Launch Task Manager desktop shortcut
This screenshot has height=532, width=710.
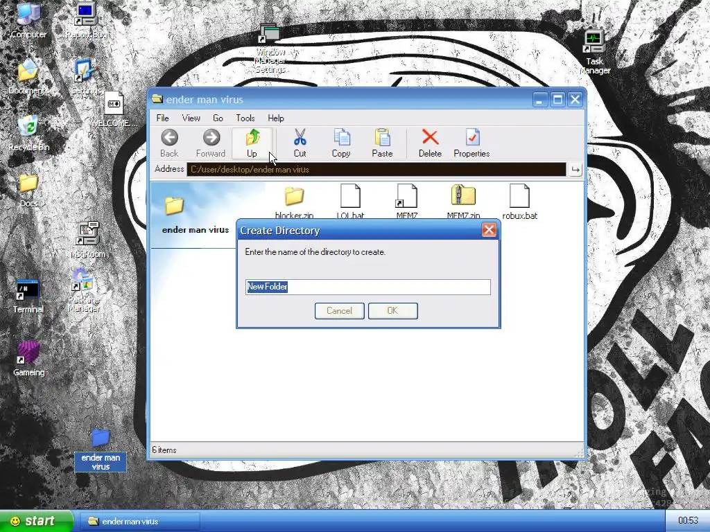[594, 53]
